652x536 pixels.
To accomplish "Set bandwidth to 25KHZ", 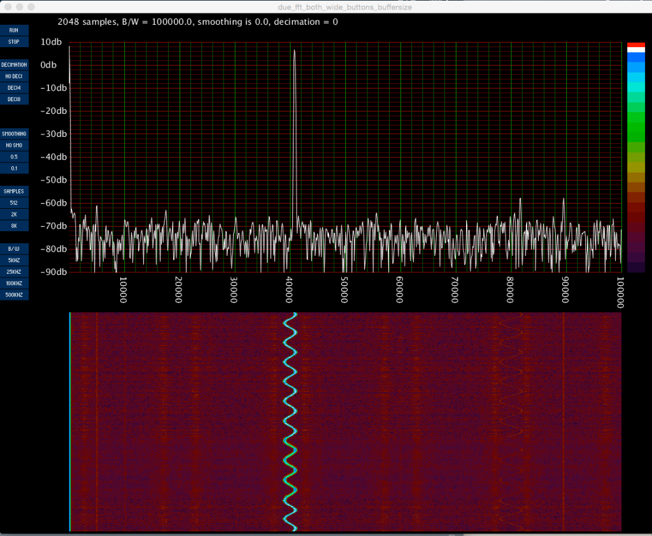I will point(14,271).
